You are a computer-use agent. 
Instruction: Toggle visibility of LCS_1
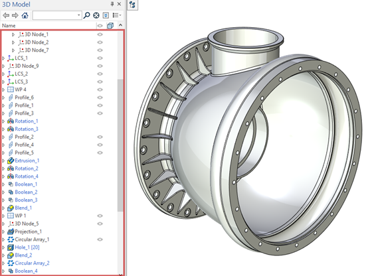(100, 58)
